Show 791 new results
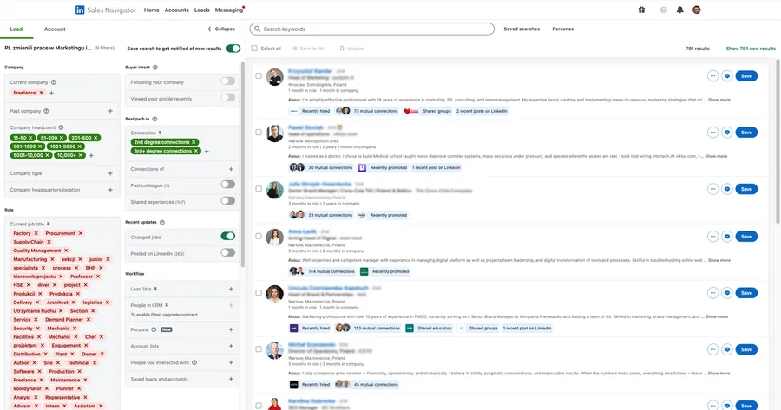 point(751,49)
